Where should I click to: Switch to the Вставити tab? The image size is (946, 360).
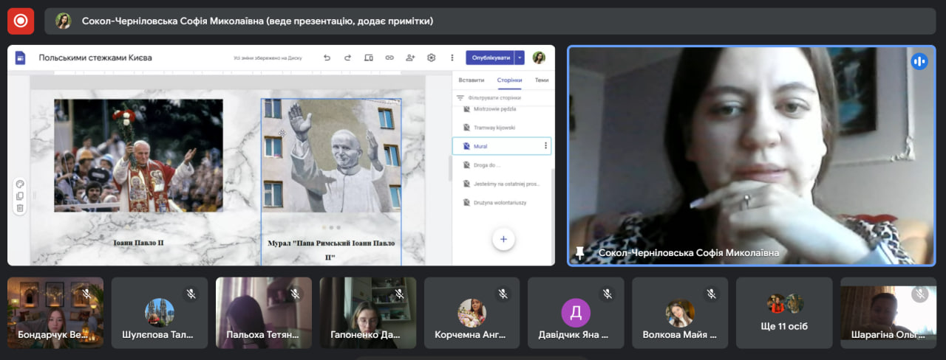(x=472, y=80)
